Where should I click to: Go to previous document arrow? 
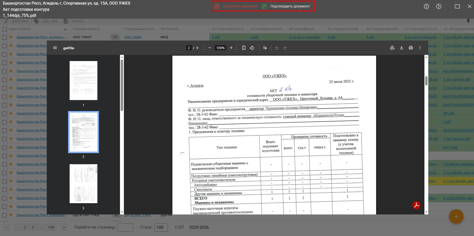pyautogui.click(x=426, y=6)
